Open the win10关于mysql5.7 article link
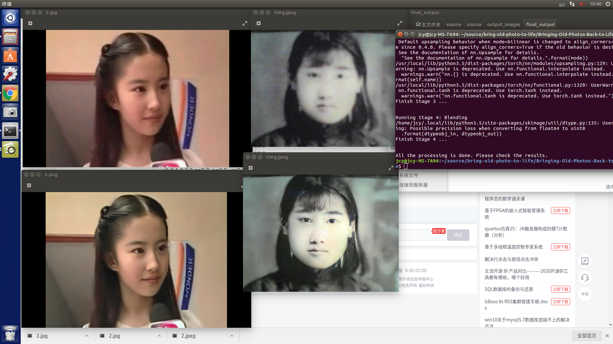The height and width of the screenshot is (344, 613). (x=527, y=322)
